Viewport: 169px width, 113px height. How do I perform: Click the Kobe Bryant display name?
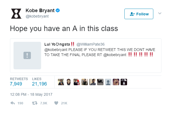pos(40,11)
